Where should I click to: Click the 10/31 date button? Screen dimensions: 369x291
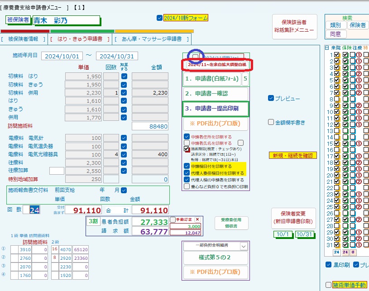click(304, 234)
